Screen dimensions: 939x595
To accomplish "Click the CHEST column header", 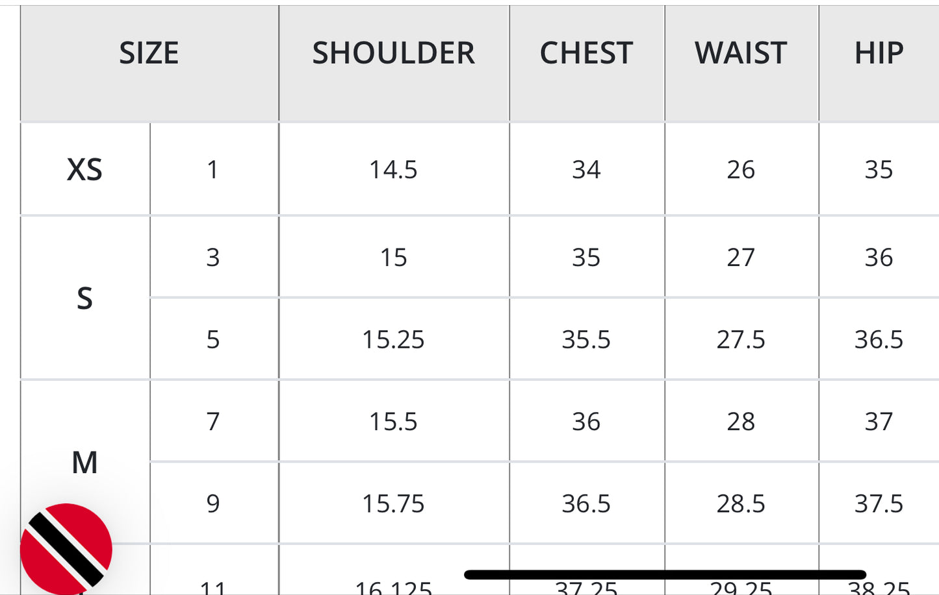I will click(x=586, y=53).
